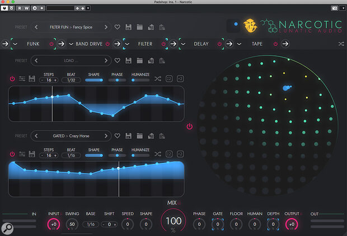Adjust the PHASE slider of 1/16 sequencer
347x236 pixels.
[117, 155]
